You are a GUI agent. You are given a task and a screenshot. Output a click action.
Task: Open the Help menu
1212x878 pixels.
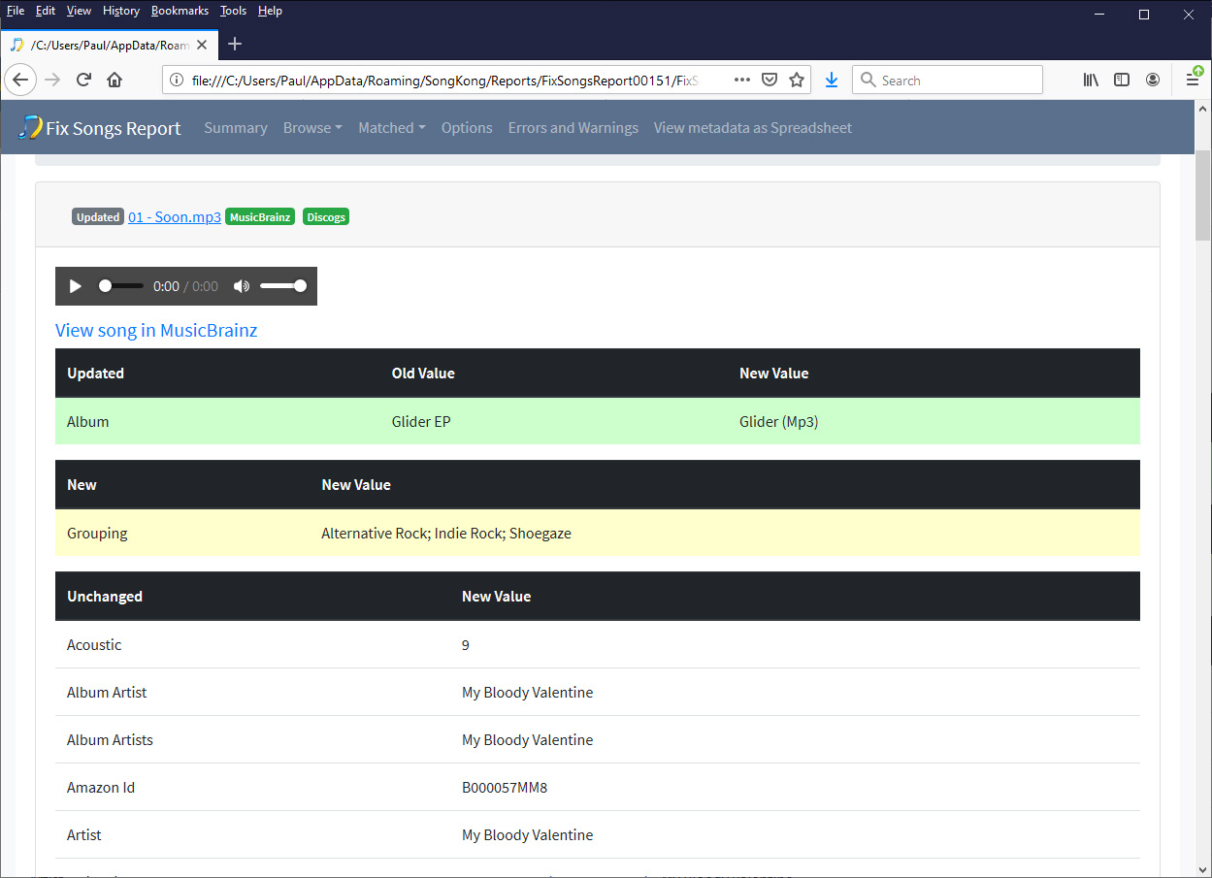(270, 11)
